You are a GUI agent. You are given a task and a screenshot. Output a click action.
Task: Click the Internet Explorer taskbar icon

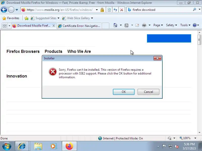22,146
